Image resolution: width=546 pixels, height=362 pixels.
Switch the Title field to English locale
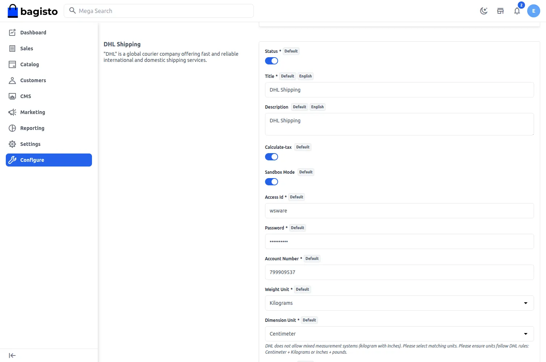click(305, 76)
